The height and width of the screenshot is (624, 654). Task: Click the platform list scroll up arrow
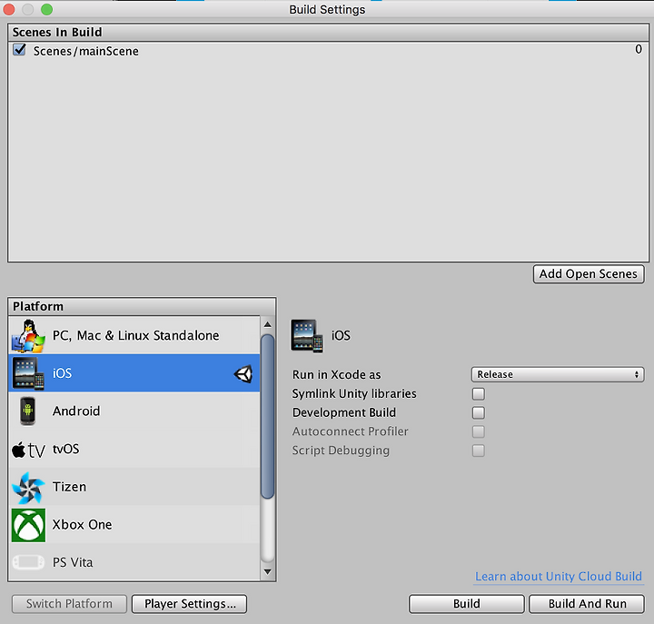click(x=268, y=324)
